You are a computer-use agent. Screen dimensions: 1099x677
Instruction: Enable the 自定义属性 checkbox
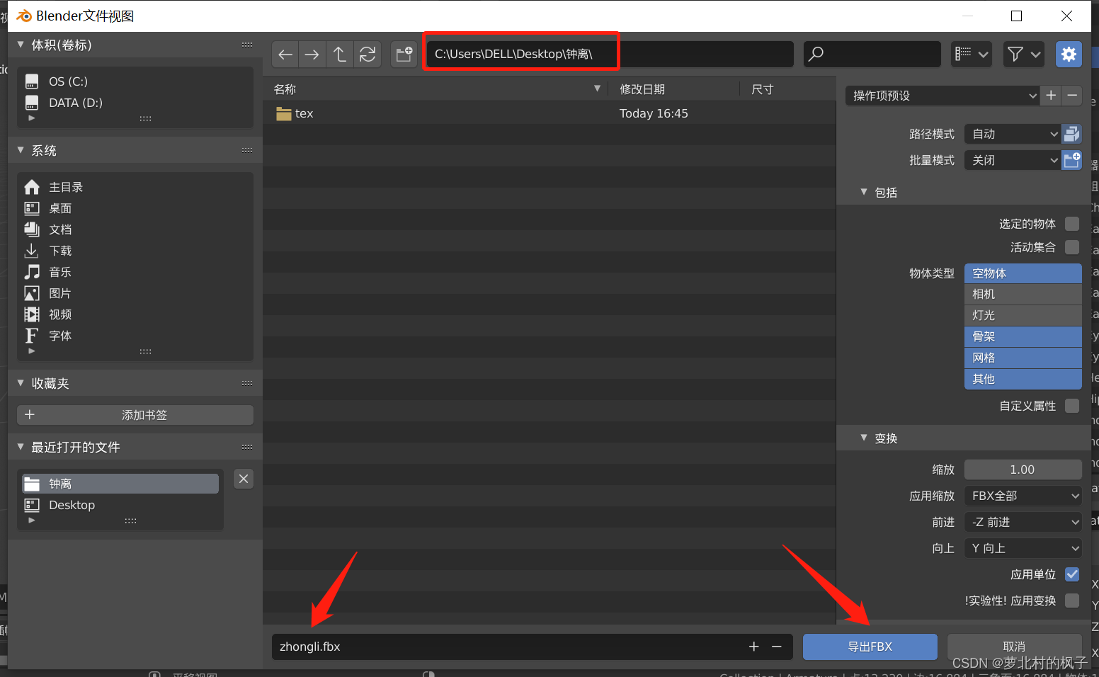pos(1072,406)
